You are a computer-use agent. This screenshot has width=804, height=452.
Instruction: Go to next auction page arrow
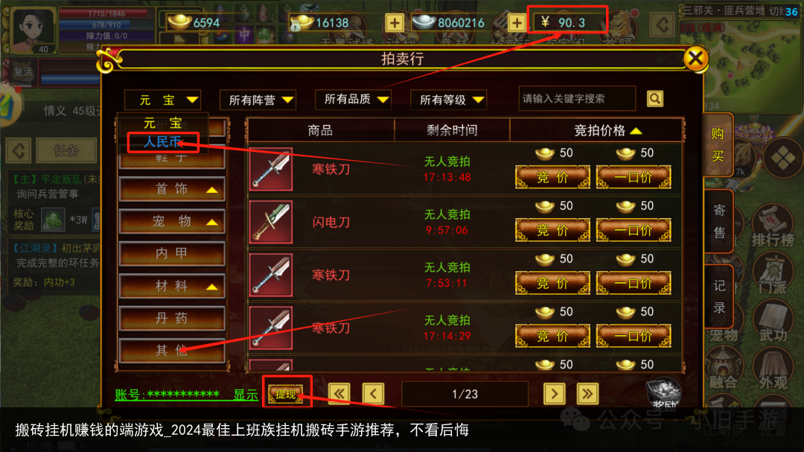click(x=555, y=394)
